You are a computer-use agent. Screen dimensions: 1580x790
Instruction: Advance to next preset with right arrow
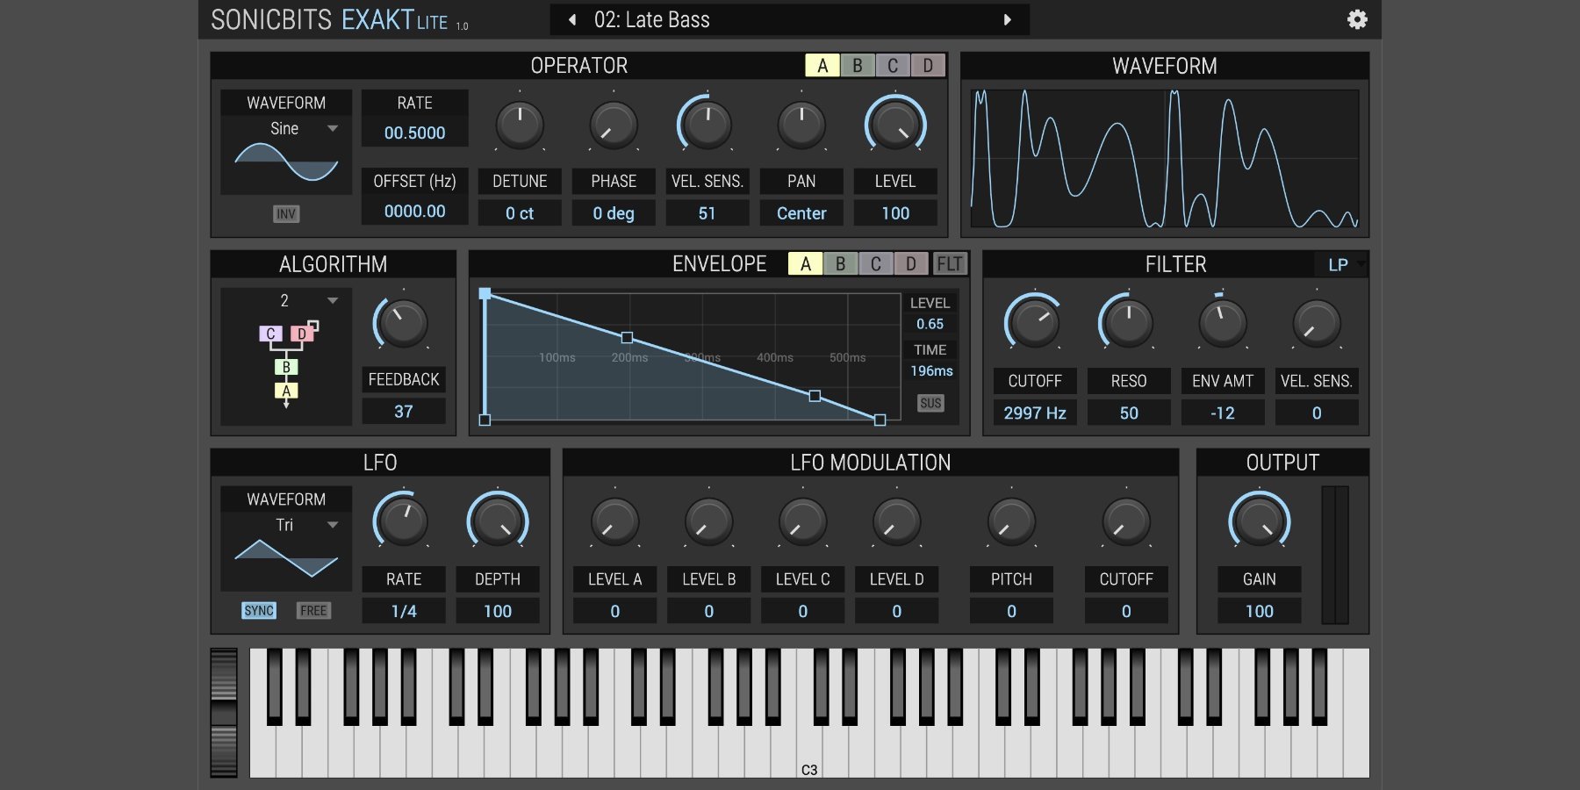click(x=1007, y=19)
